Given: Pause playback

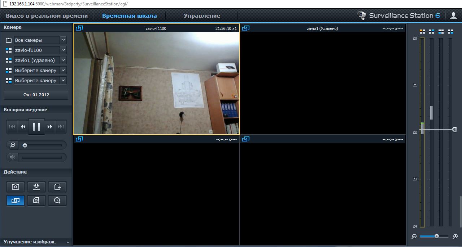Looking at the screenshot, I should click(36, 126).
